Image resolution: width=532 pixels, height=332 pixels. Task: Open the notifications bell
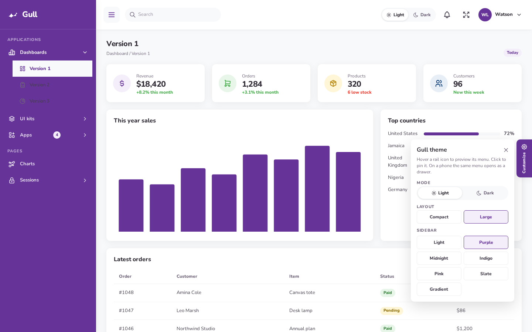pyautogui.click(x=447, y=15)
